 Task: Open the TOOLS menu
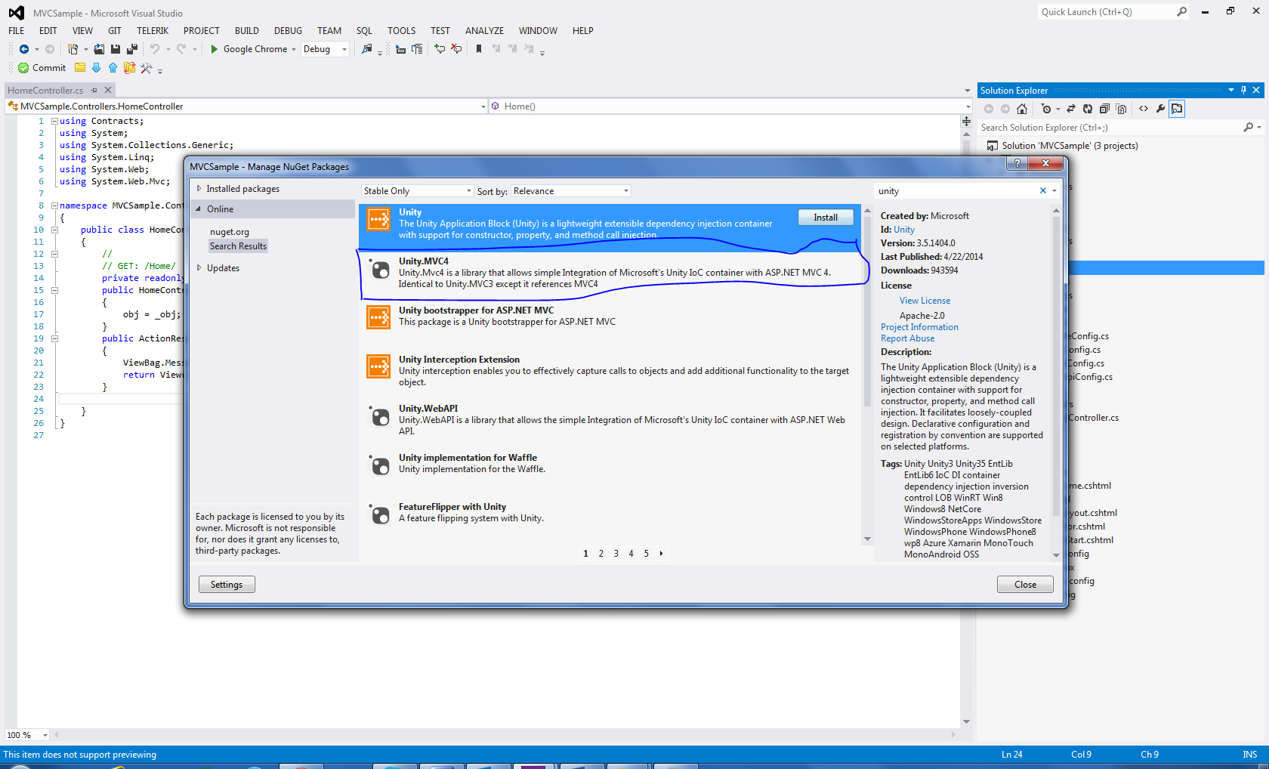[x=402, y=31]
